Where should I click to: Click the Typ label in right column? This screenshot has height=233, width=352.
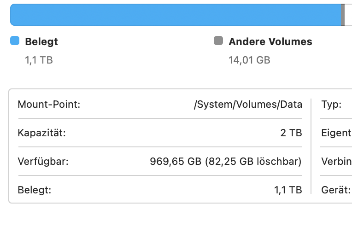pyautogui.click(x=331, y=105)
